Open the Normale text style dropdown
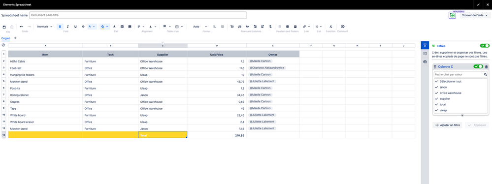 (45, 27)
